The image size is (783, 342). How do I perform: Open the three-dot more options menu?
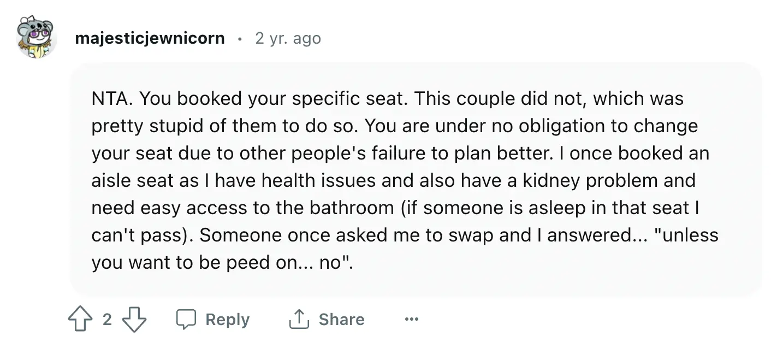411,320
